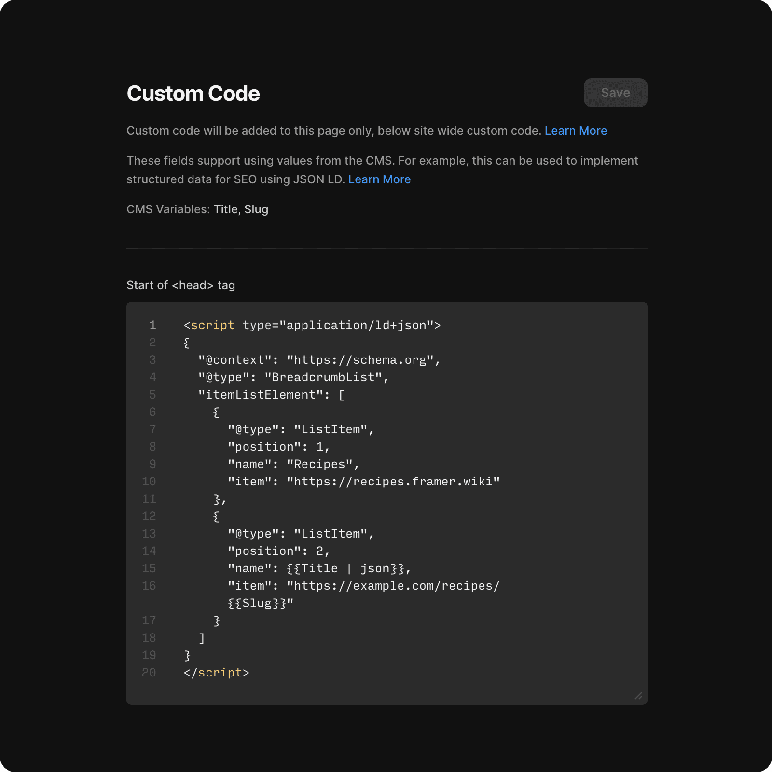Image resolution: width=772 pixels, height=772 pixels.
Task: Click the Slug CMS variable
Action: point(256,209)
